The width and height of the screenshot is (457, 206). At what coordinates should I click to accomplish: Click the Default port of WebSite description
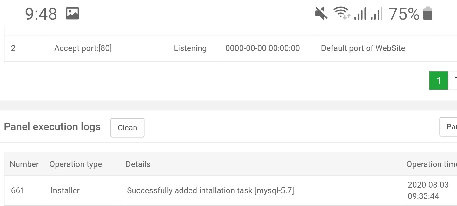[x=363, y=48]
